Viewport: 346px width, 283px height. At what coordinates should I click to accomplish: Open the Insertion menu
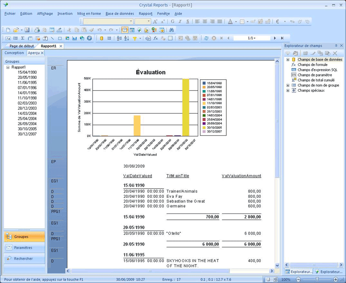pyautogui.click(x=65, y=13)
